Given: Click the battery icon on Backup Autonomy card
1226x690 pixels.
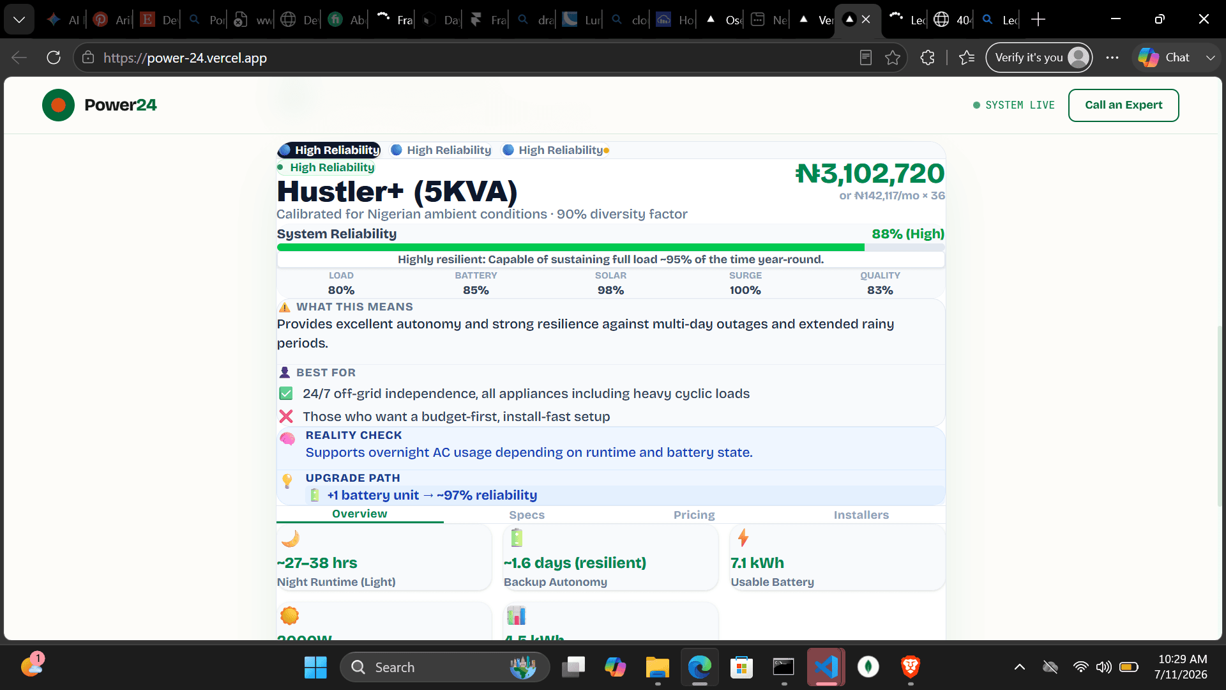Looking at the screenshot, I should pos(517,538).
